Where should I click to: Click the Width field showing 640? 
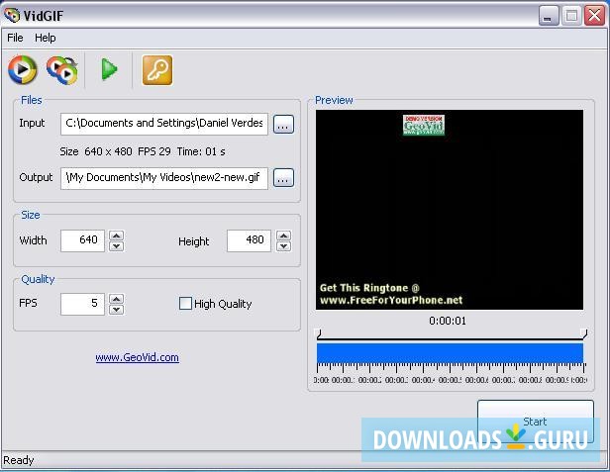tap(82, 240)
